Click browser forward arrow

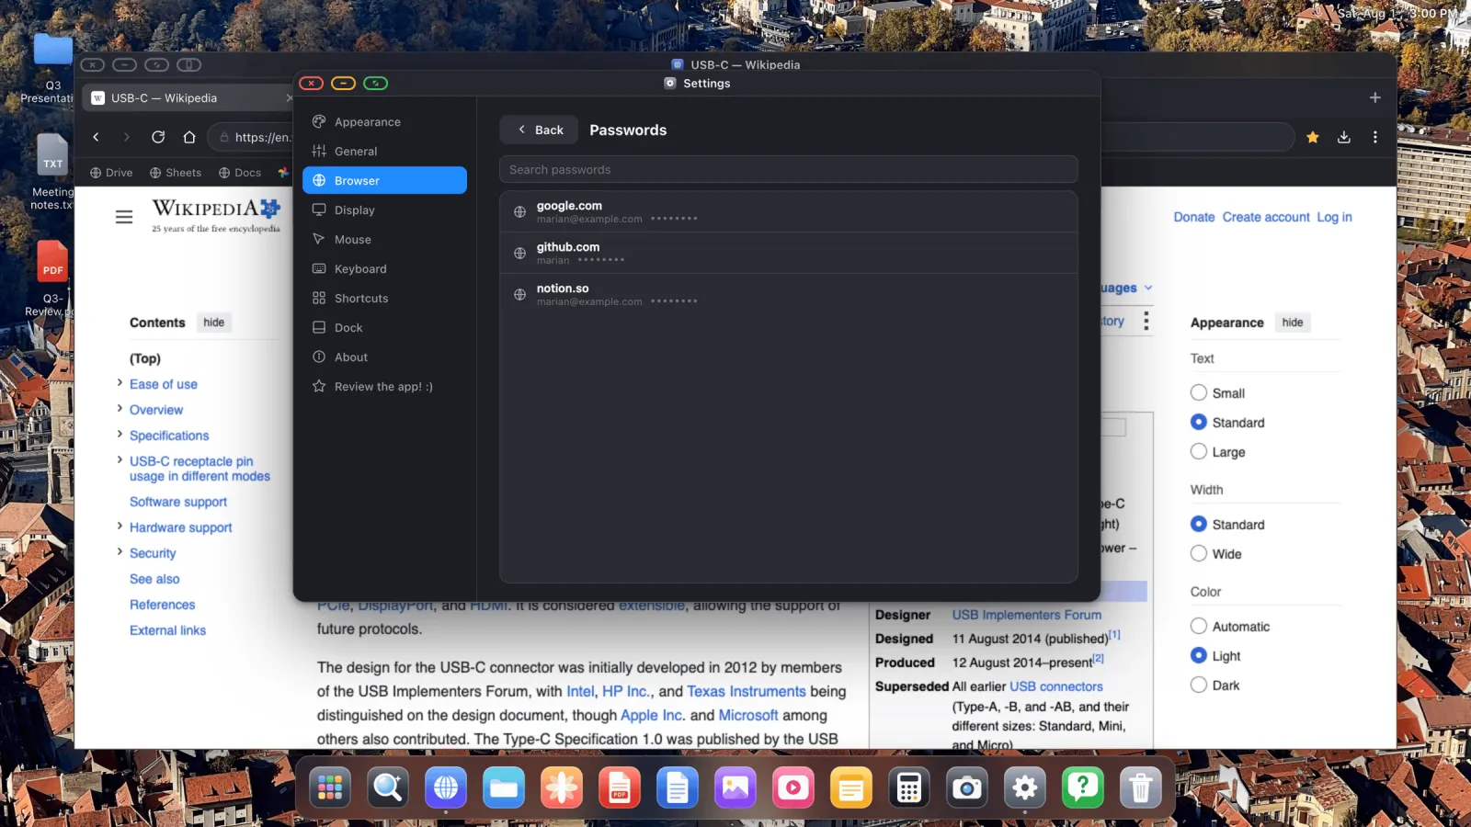pos(127,137)
